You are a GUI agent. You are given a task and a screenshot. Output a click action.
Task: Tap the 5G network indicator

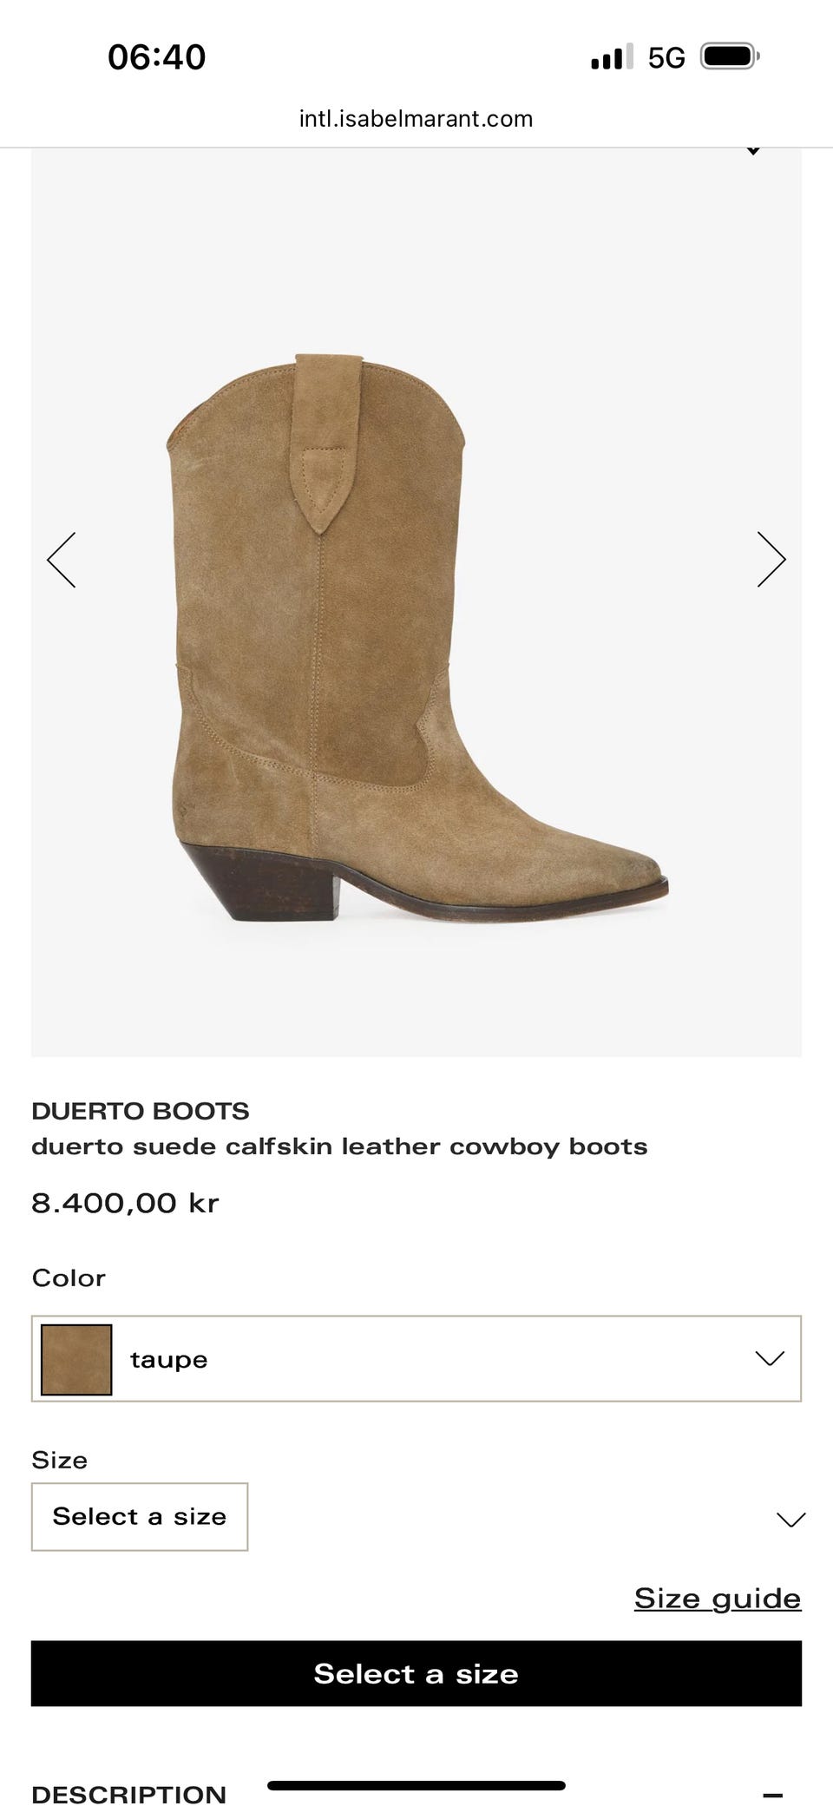pyautogui.click(x=666, y=58)
